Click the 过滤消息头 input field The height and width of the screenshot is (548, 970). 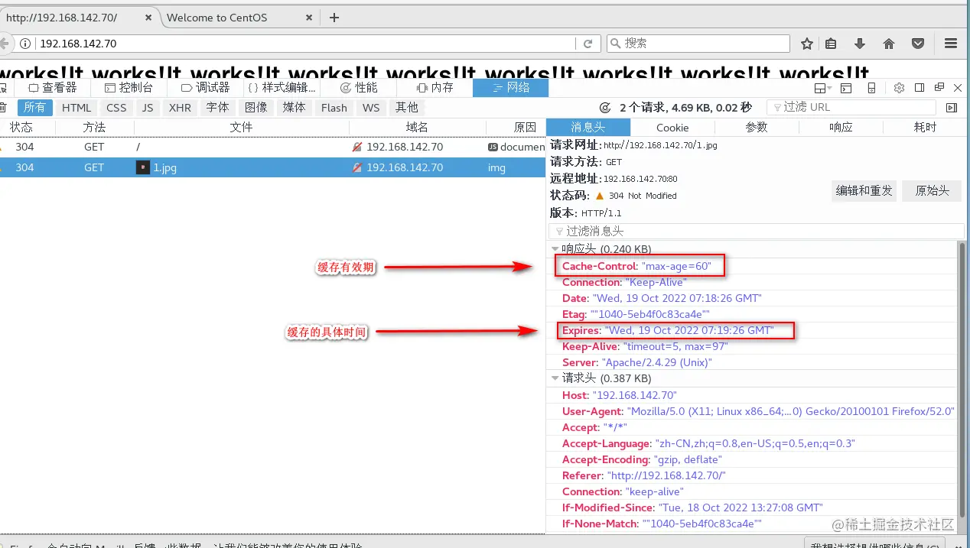pos(757,231)
